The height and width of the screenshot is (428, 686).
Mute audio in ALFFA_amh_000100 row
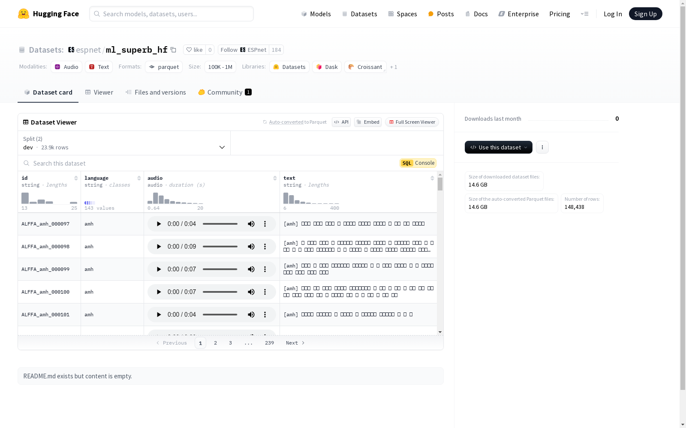pos(251,292)
